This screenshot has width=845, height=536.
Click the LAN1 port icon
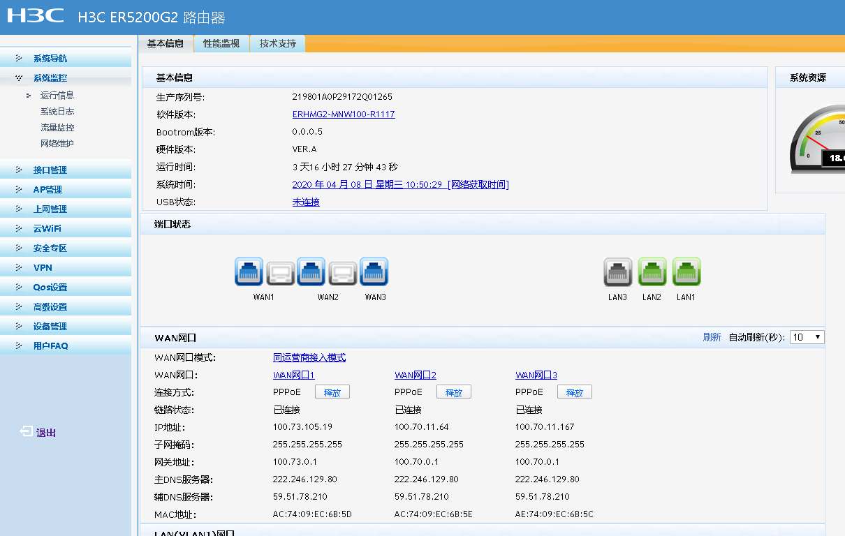tap(686, 271)
